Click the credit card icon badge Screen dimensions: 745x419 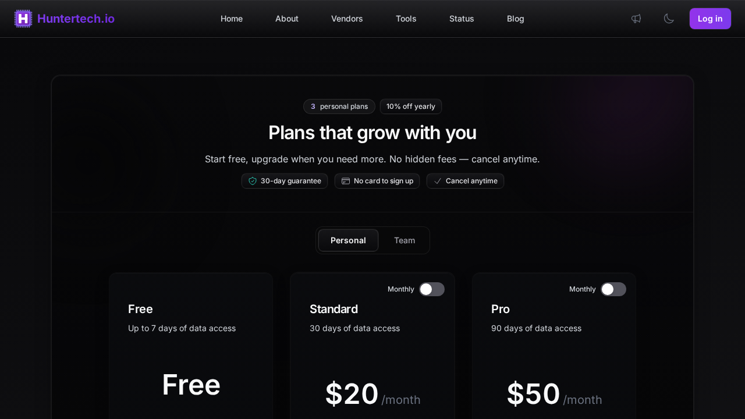(346, 181)
